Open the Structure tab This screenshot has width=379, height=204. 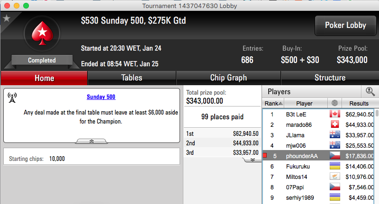click(330, 78)
